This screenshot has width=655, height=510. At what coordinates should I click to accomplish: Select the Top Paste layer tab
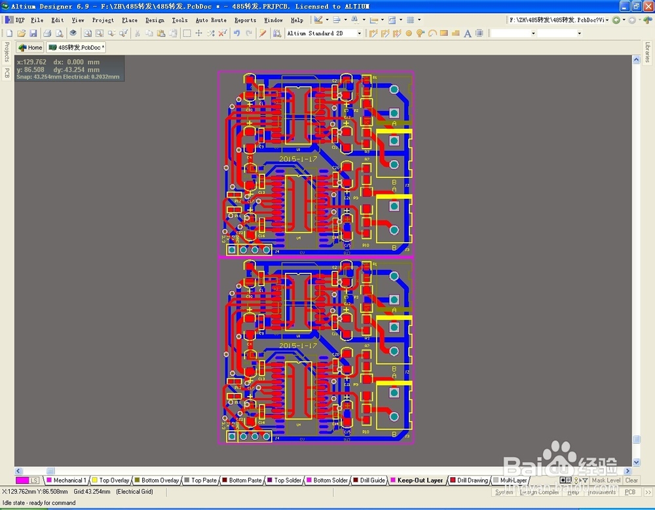(200, 481)
